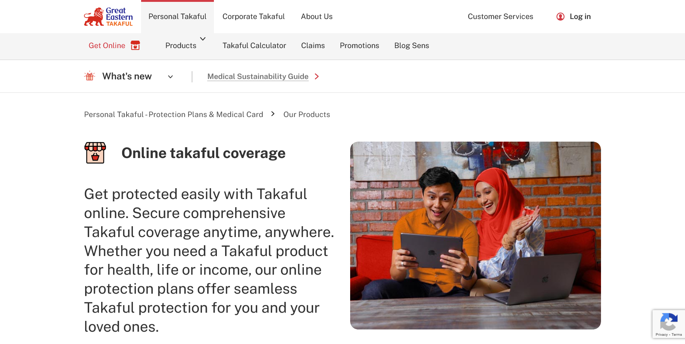Expand the What's new dropdown

(171, 77)
